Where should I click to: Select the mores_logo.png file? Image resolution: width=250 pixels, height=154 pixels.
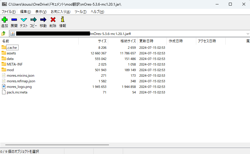click(19, 87)
